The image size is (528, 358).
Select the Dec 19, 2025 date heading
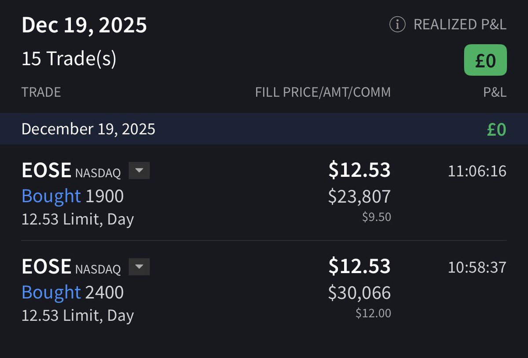[84, 25]
